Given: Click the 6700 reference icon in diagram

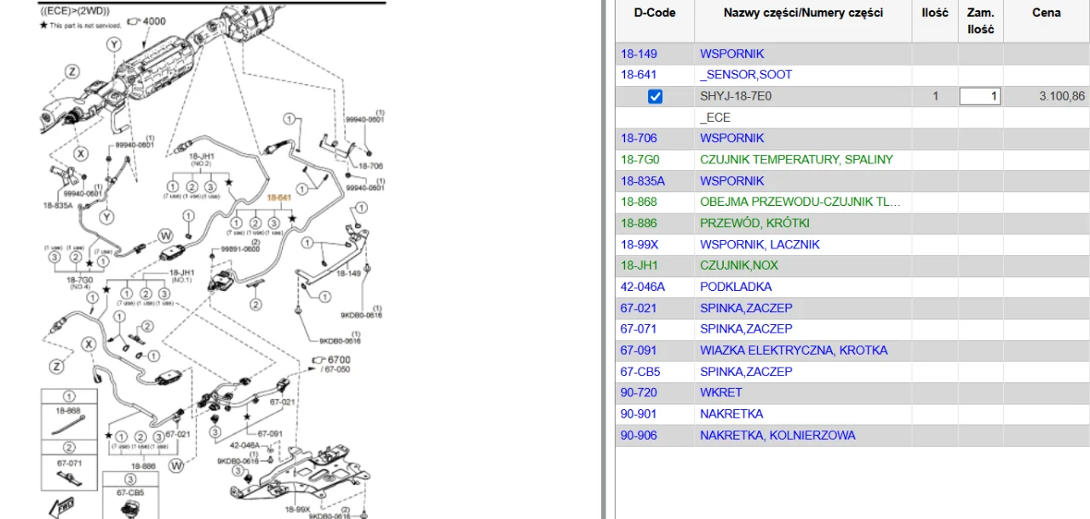Looking at the screenshot, I should coord(320,360).
